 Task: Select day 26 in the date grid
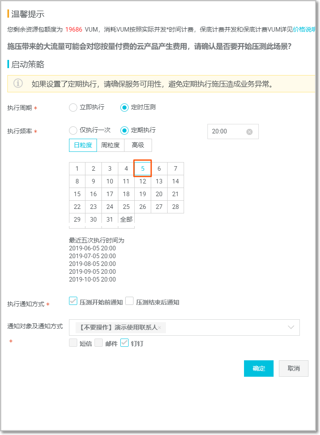pyautogui.click(x=143, y=207)
